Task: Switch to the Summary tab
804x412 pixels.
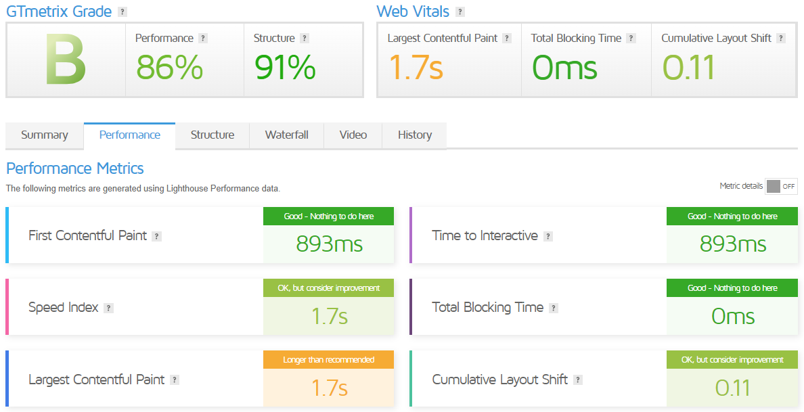Action: click(45, 135)
